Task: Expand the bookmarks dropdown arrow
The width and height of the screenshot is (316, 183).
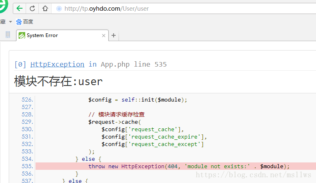Action: (x=10, y=22)
